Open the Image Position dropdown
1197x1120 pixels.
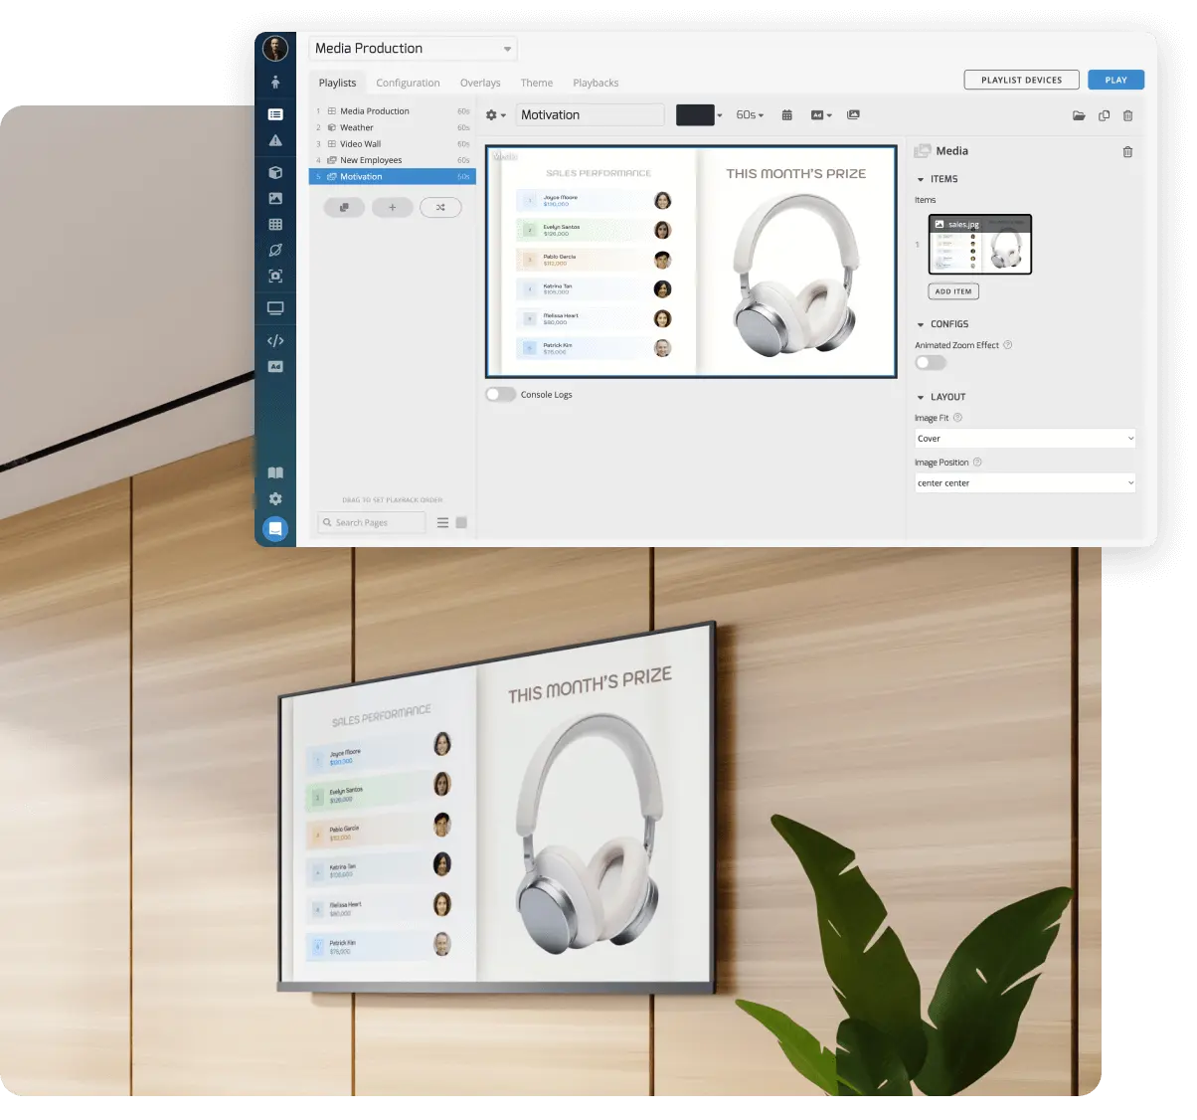[x=1024, y=483]
